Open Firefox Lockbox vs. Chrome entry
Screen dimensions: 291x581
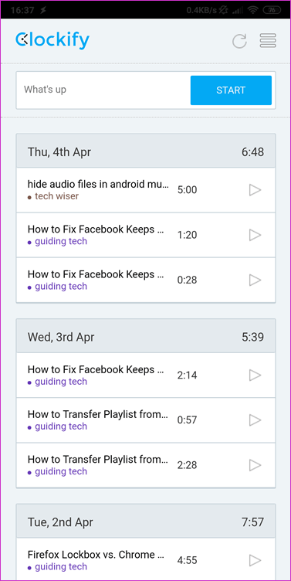[96, 555]
